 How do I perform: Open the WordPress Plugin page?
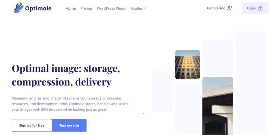(112, 8)
